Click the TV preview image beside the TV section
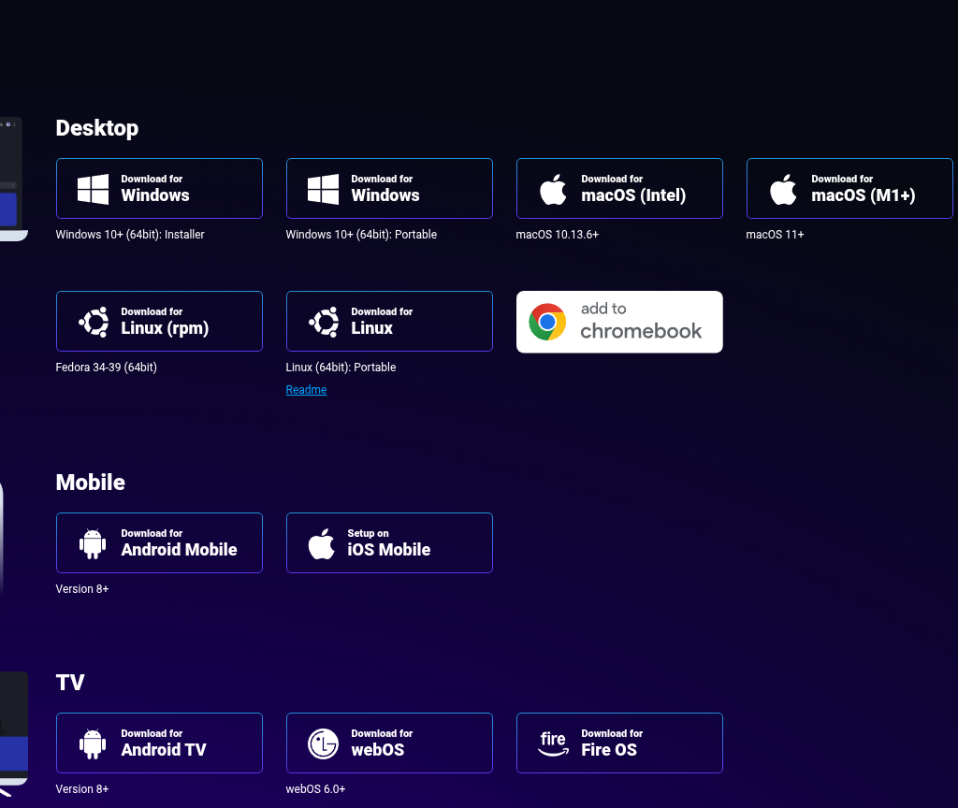958x808 pixels. pyautogui.click(x=13, y=728)
